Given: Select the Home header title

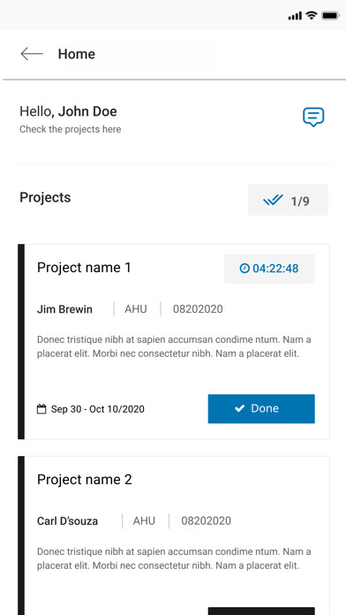Looking at the screenshot, I should 77,54.
